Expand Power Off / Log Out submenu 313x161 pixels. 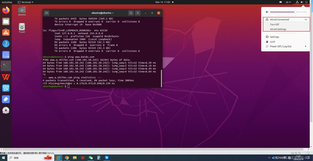click(x=306, y=46)
